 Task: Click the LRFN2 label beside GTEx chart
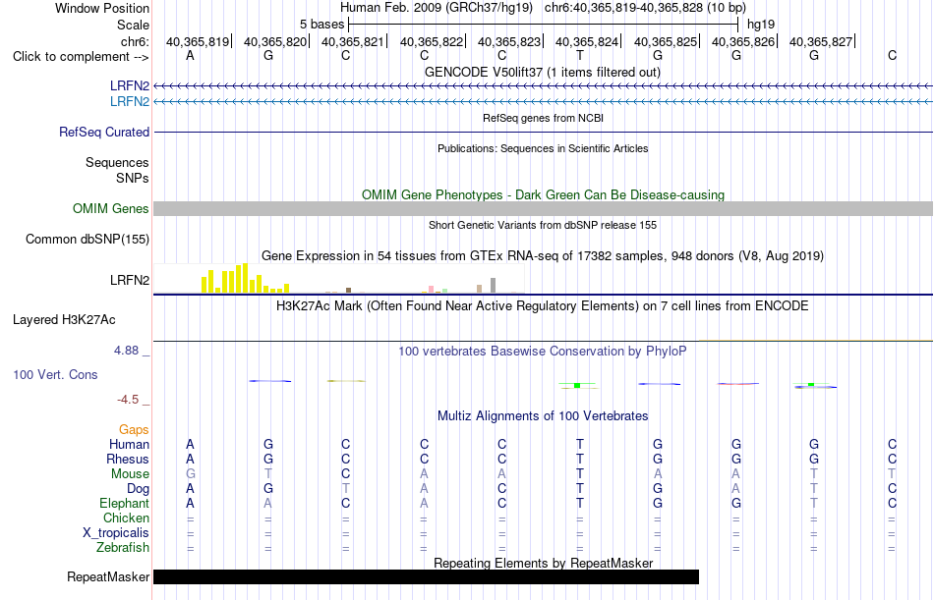[x=129, y=280]
